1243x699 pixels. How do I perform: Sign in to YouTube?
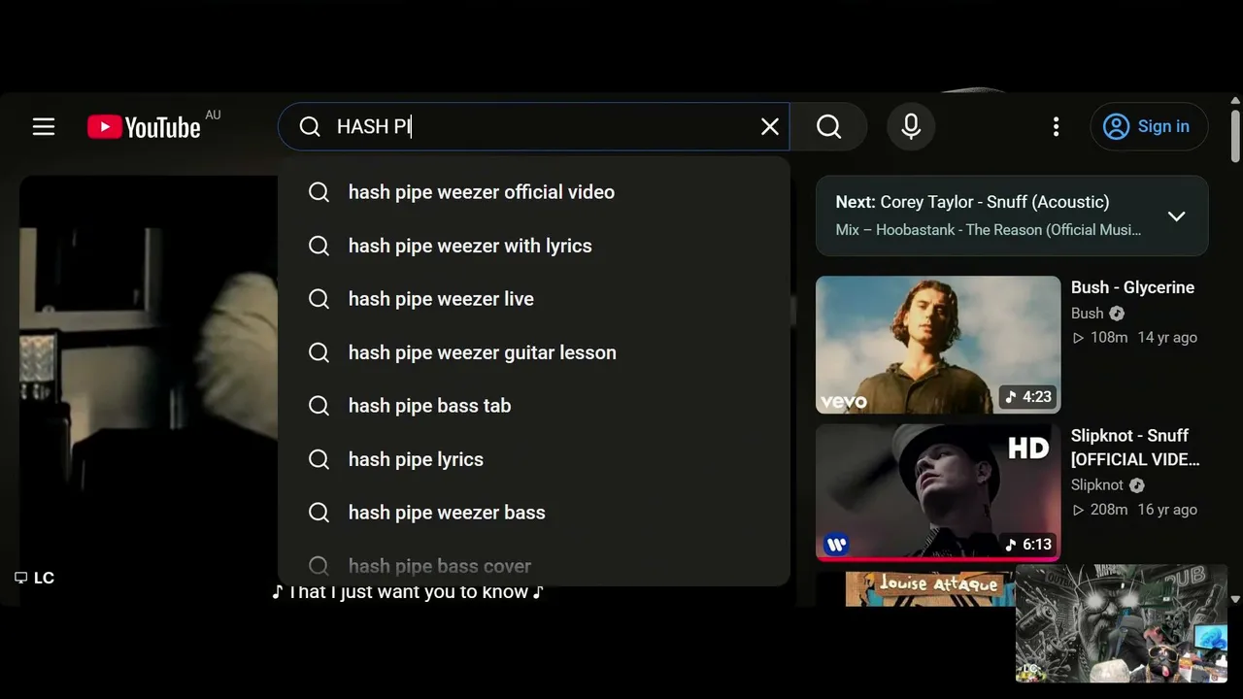(1149, 126)
